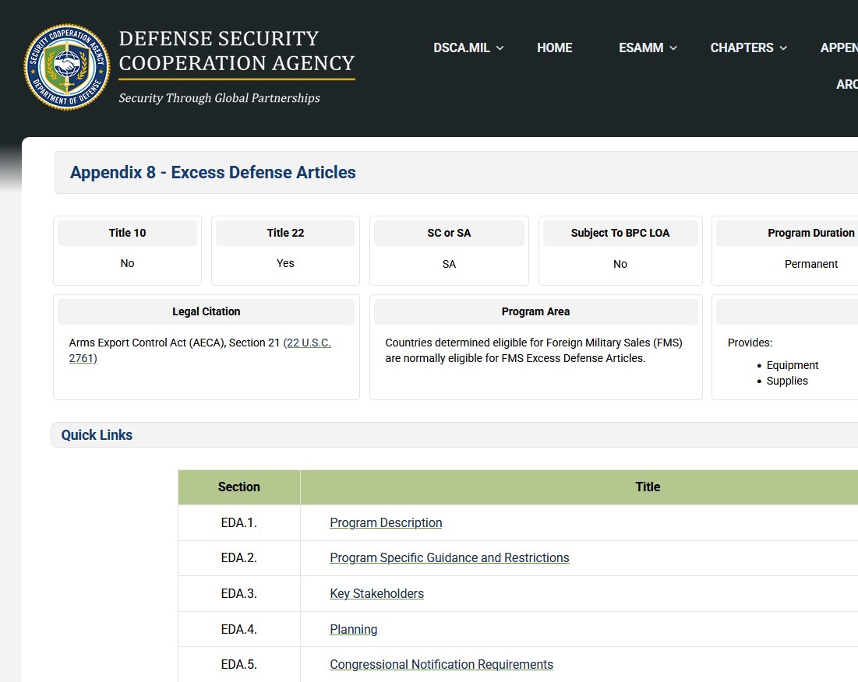Open the DSCA.MIL dropdown menu
Screen dimensions: 858x682
[468, 48]
